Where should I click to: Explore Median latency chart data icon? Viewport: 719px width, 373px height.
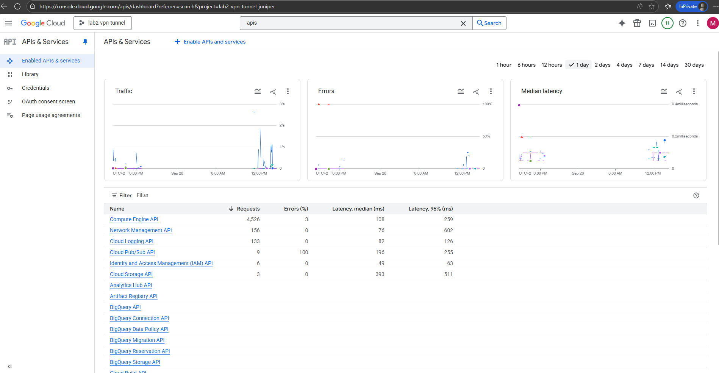pyautogui.click(x=679, y=91)
